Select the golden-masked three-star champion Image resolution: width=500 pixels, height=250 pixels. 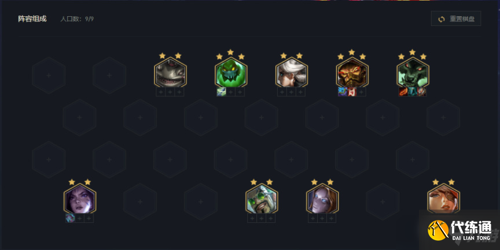click(x=352, y=73)
